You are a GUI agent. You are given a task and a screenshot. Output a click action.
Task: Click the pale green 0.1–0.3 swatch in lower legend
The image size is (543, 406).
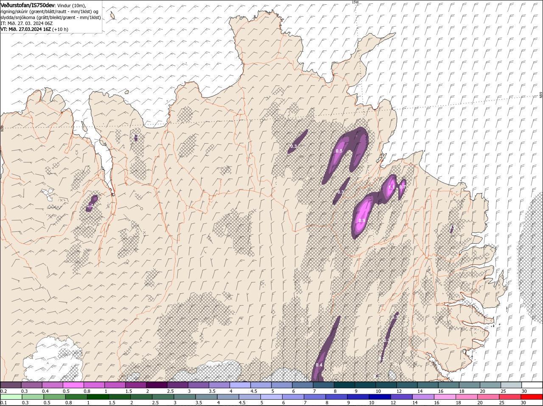pyautogui.click(x=11, y=397)
